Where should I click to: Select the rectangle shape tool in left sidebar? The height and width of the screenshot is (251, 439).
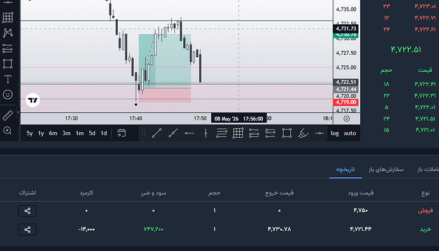click(8, 64)
